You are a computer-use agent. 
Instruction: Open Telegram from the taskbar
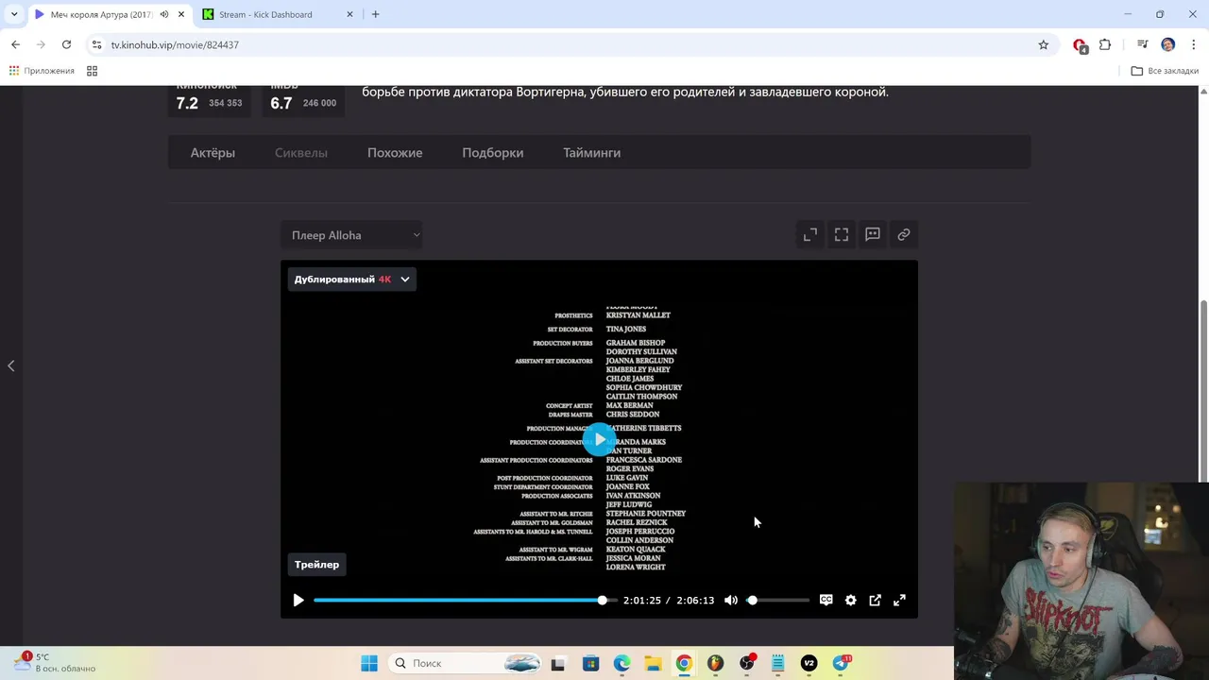pyautogui.click(x=841, y=663)
